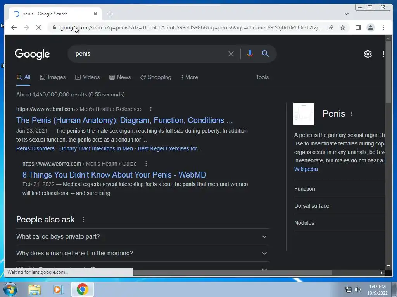
Task: Expand the Dorsal surface section
Action: 339,206
